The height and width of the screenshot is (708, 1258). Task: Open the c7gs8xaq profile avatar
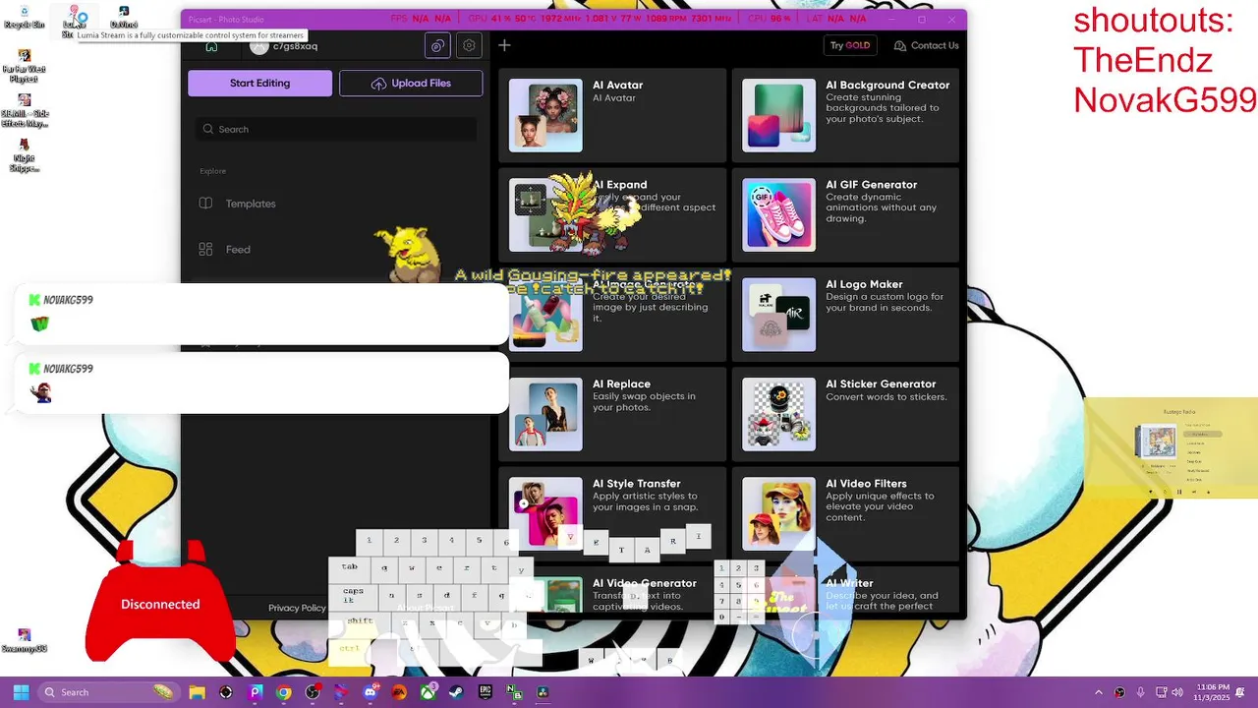click(258, 46)
